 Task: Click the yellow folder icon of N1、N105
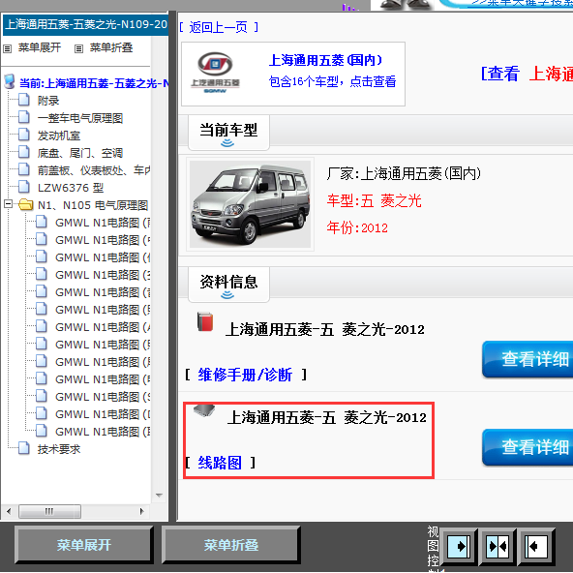[x=25, y=204]
